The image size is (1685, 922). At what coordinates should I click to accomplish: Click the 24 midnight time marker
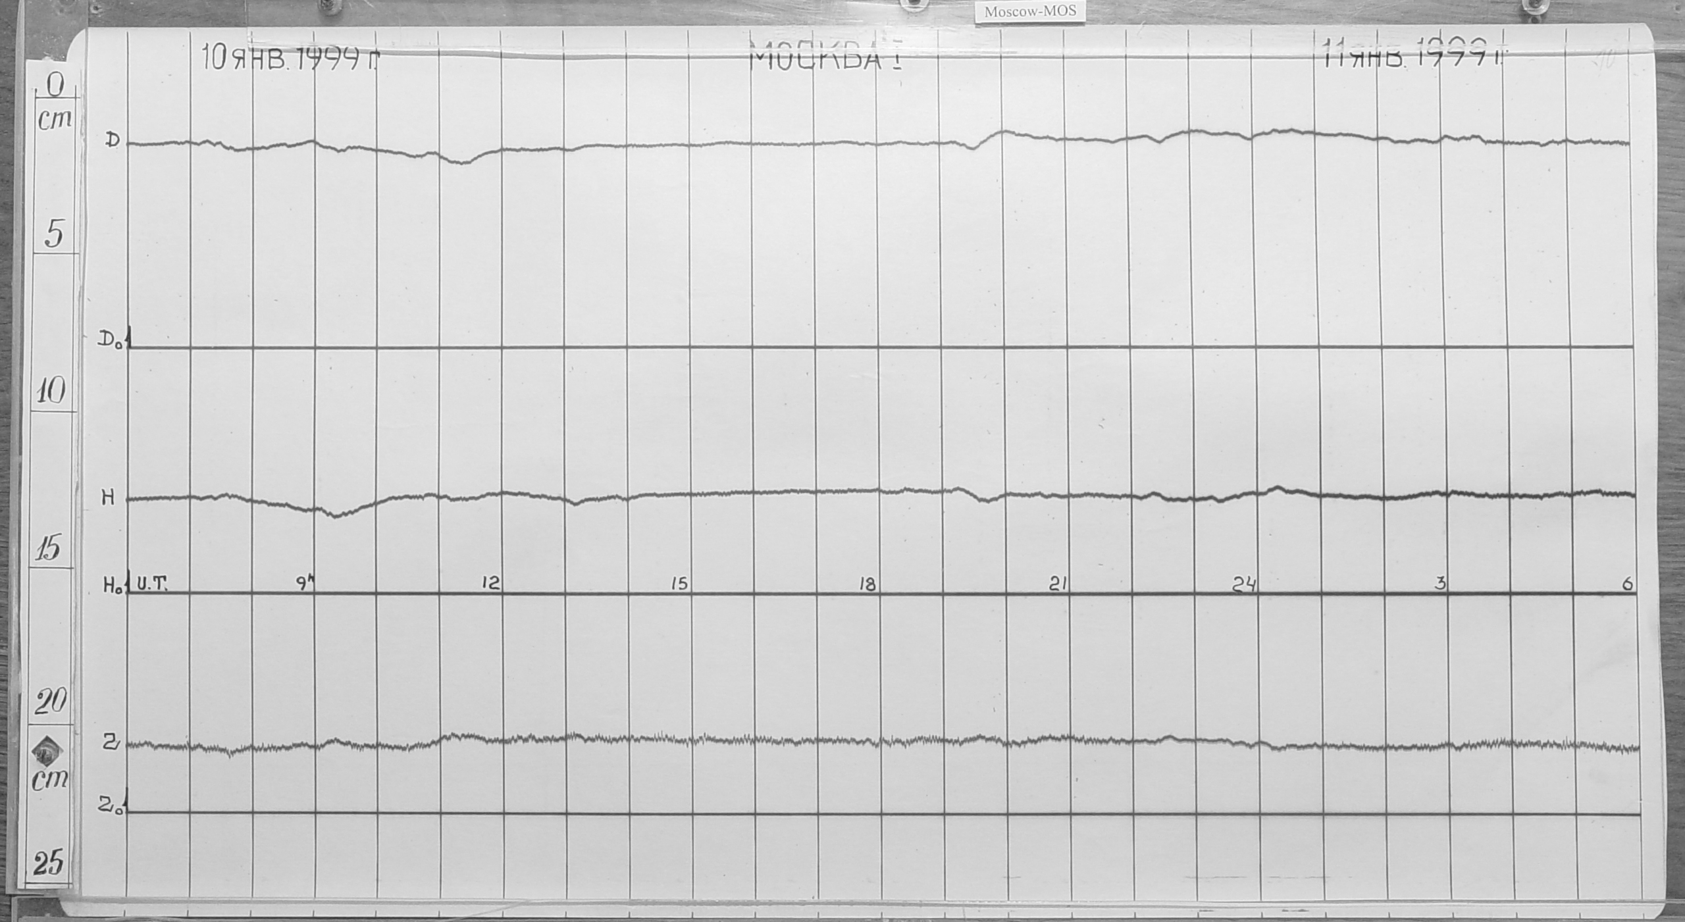1245,584
